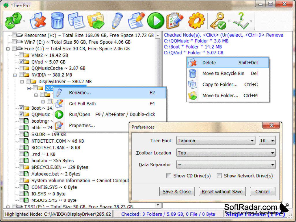Click the green Run/Open play toolbar icon
Viewport: 296px width, 222px height.
coord(156,21)
